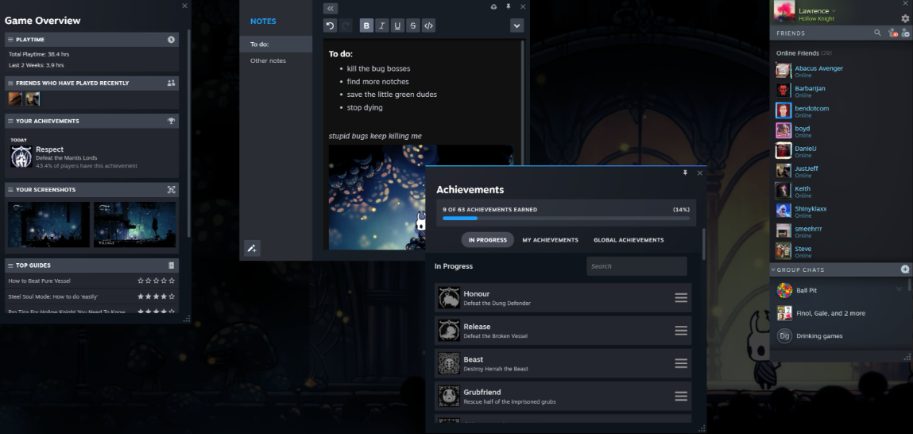Click the Beast achievement icon

[449, 363]
